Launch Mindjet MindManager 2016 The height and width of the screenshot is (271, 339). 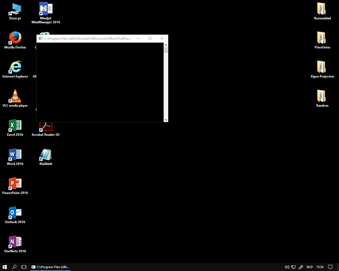(x=45, y=9)
